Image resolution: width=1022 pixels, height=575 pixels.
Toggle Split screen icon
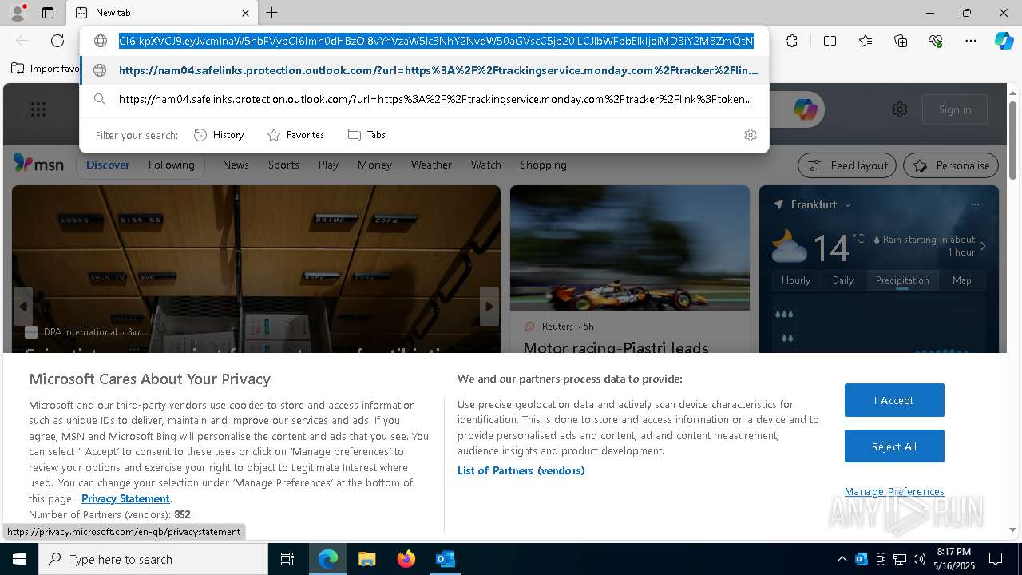pos(830,41)
